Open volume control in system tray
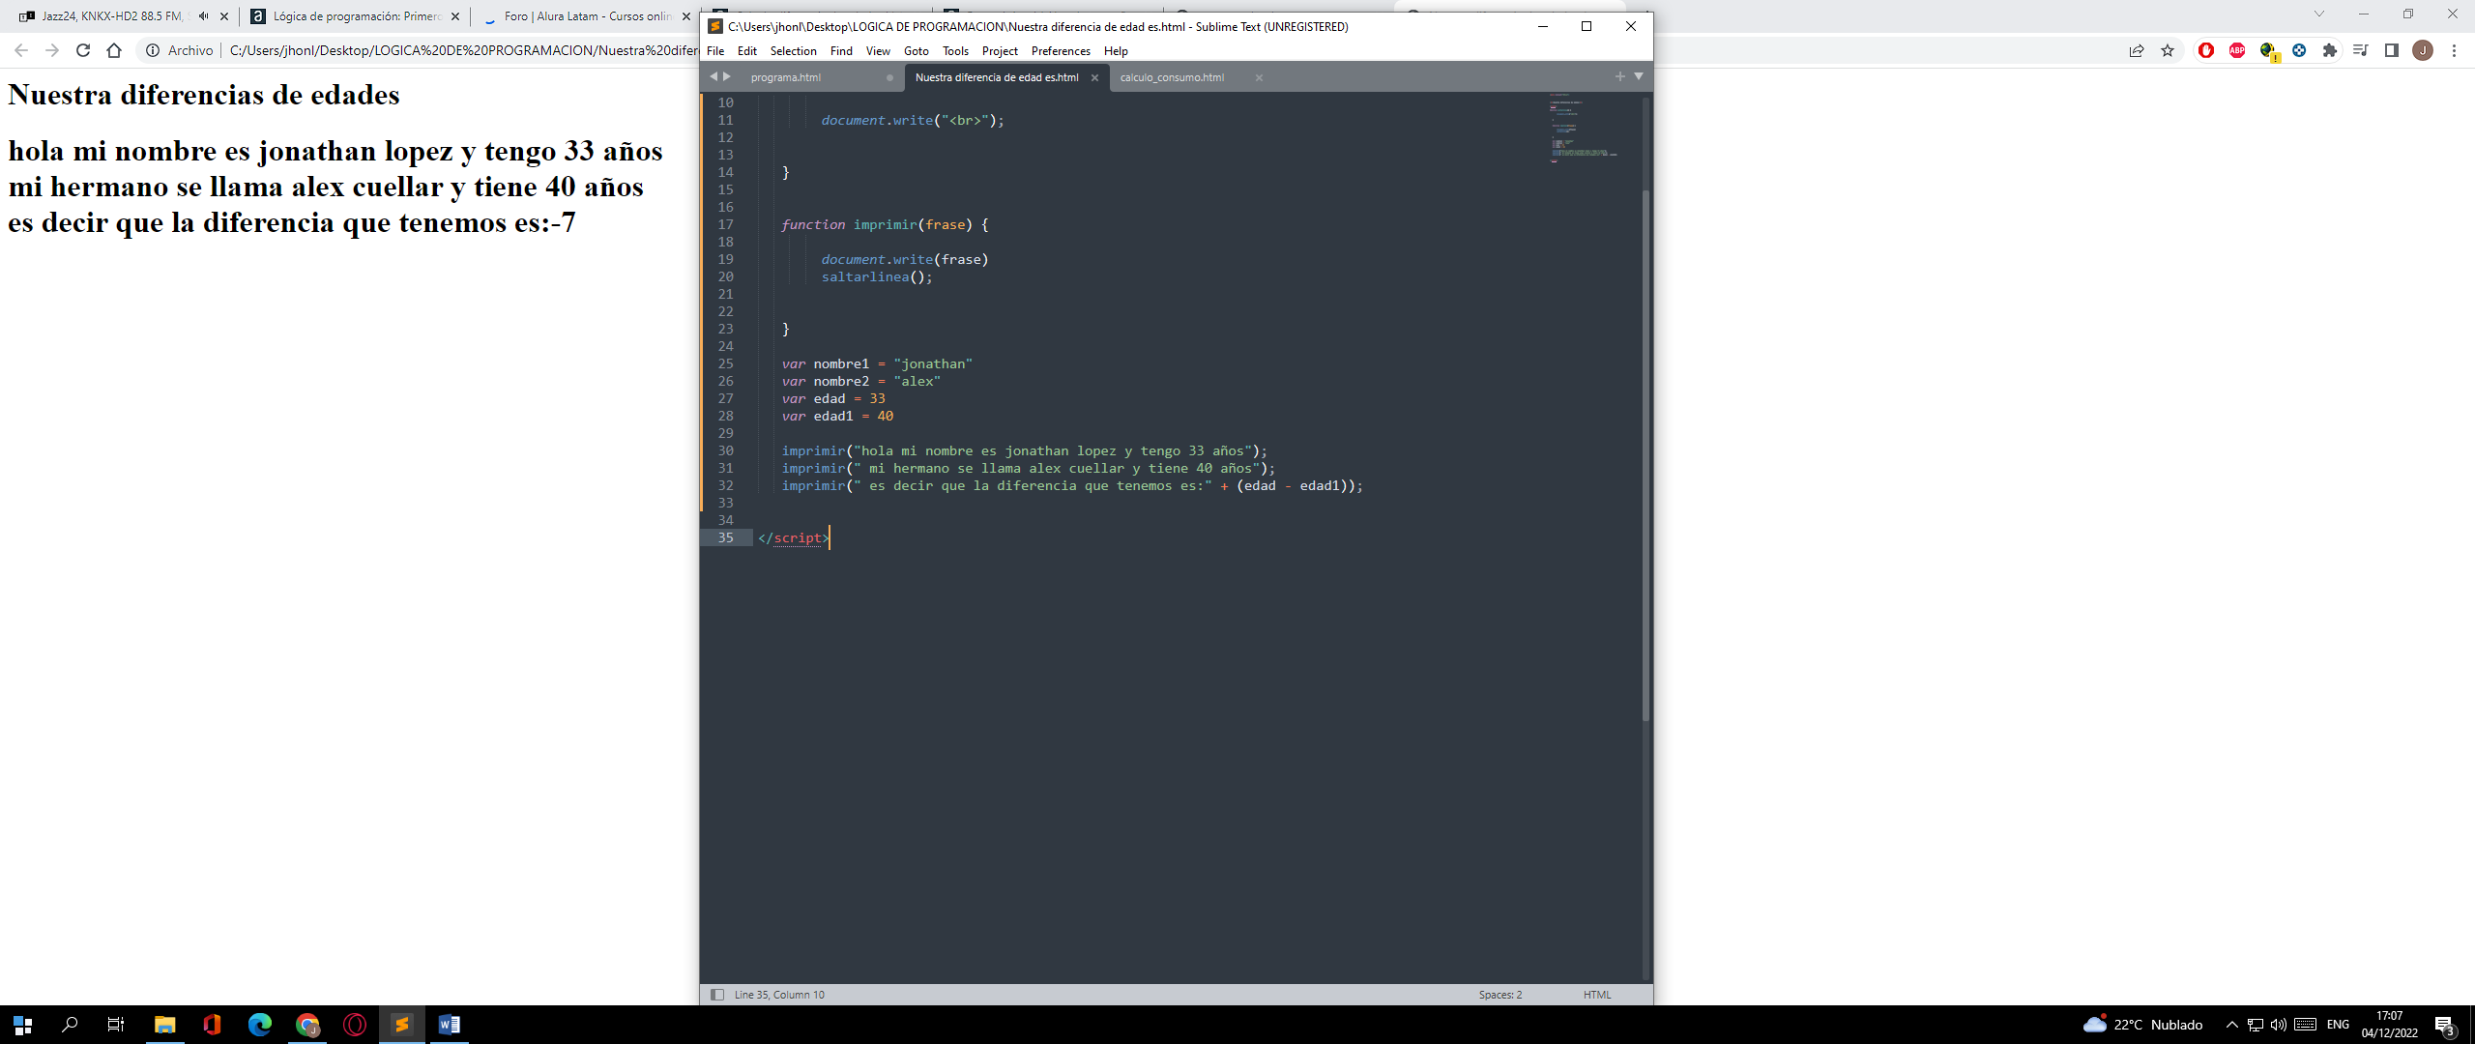The image size is (2475, 1044). (x=2279, y=1025)
